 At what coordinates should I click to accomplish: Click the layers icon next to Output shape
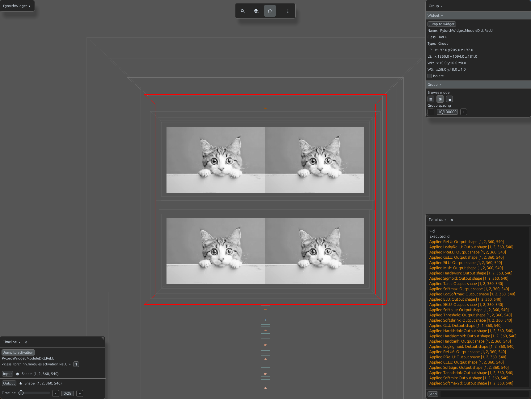pos(21,383)
